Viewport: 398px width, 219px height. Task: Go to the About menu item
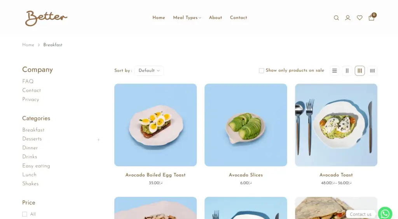(215, 18)
